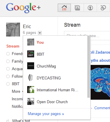110x122 pixels.
Task: Click the pages dropdown scrollbar
Action: [89, 67]
